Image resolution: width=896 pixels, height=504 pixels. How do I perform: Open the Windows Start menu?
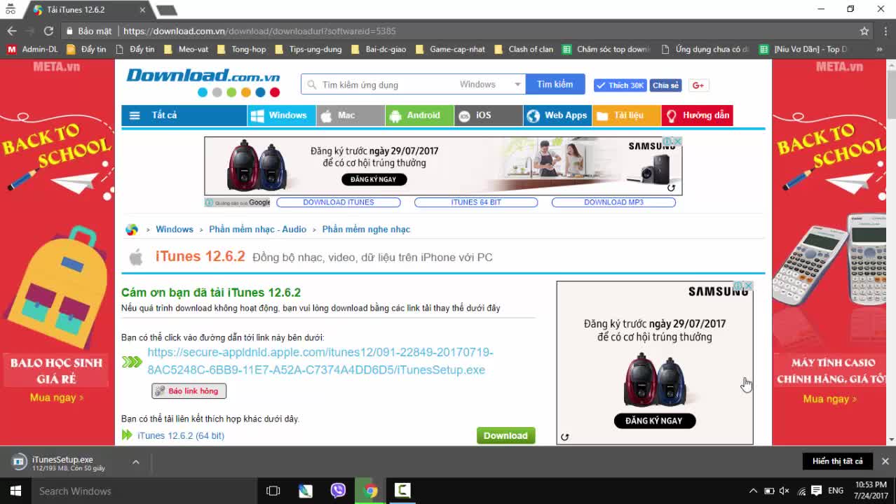click(15, 491)
